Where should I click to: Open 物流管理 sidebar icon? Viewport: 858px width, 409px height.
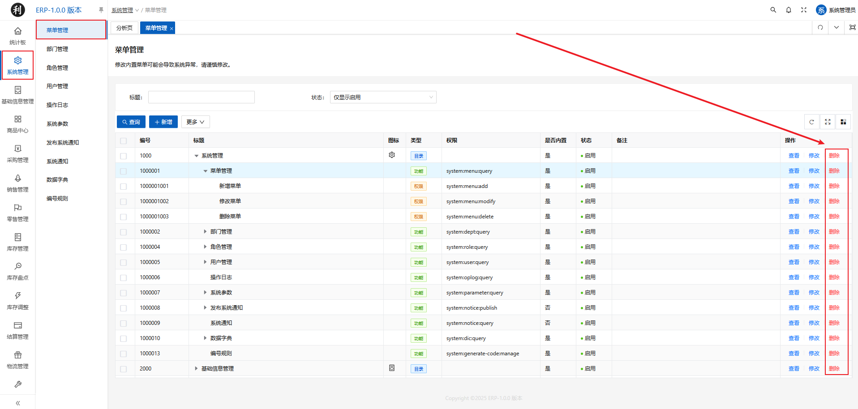(x=18, y=355)
